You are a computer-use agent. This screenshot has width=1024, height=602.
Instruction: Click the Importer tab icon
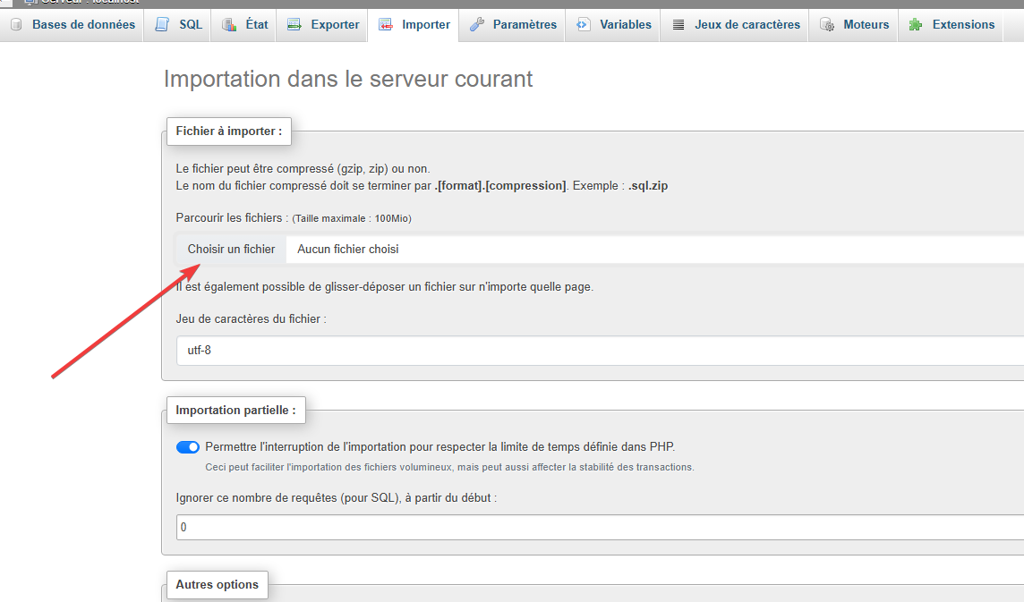pyautogui.click(x=386, y=25)
